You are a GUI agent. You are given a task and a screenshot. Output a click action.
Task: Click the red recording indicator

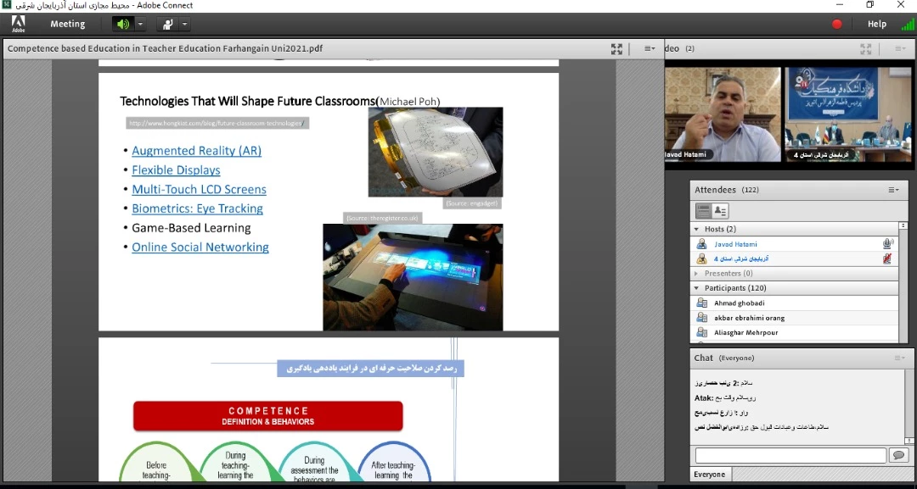coord(837,24)
